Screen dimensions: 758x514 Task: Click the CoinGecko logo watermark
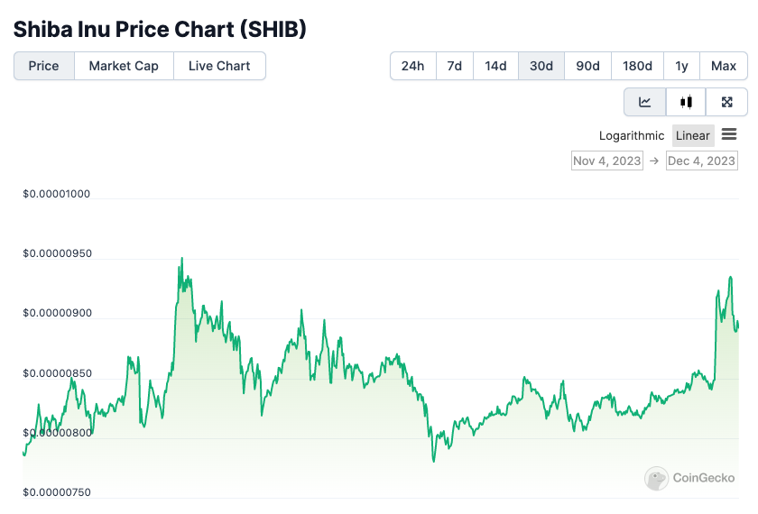click(x=690, y=478)
